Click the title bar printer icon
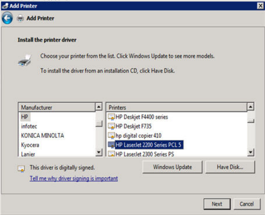265x215 pixels. (x=5, y=6)
